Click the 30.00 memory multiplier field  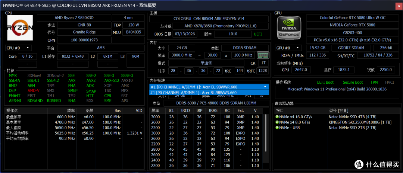click(x=213, y=55)
